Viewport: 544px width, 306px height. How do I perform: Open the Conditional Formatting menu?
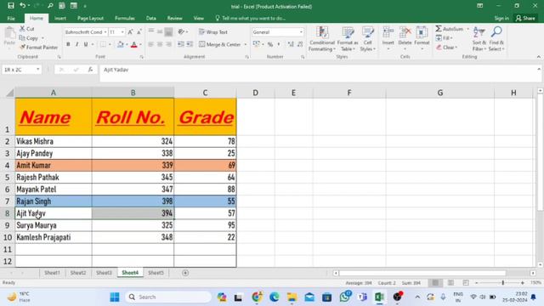click(322, 39)
